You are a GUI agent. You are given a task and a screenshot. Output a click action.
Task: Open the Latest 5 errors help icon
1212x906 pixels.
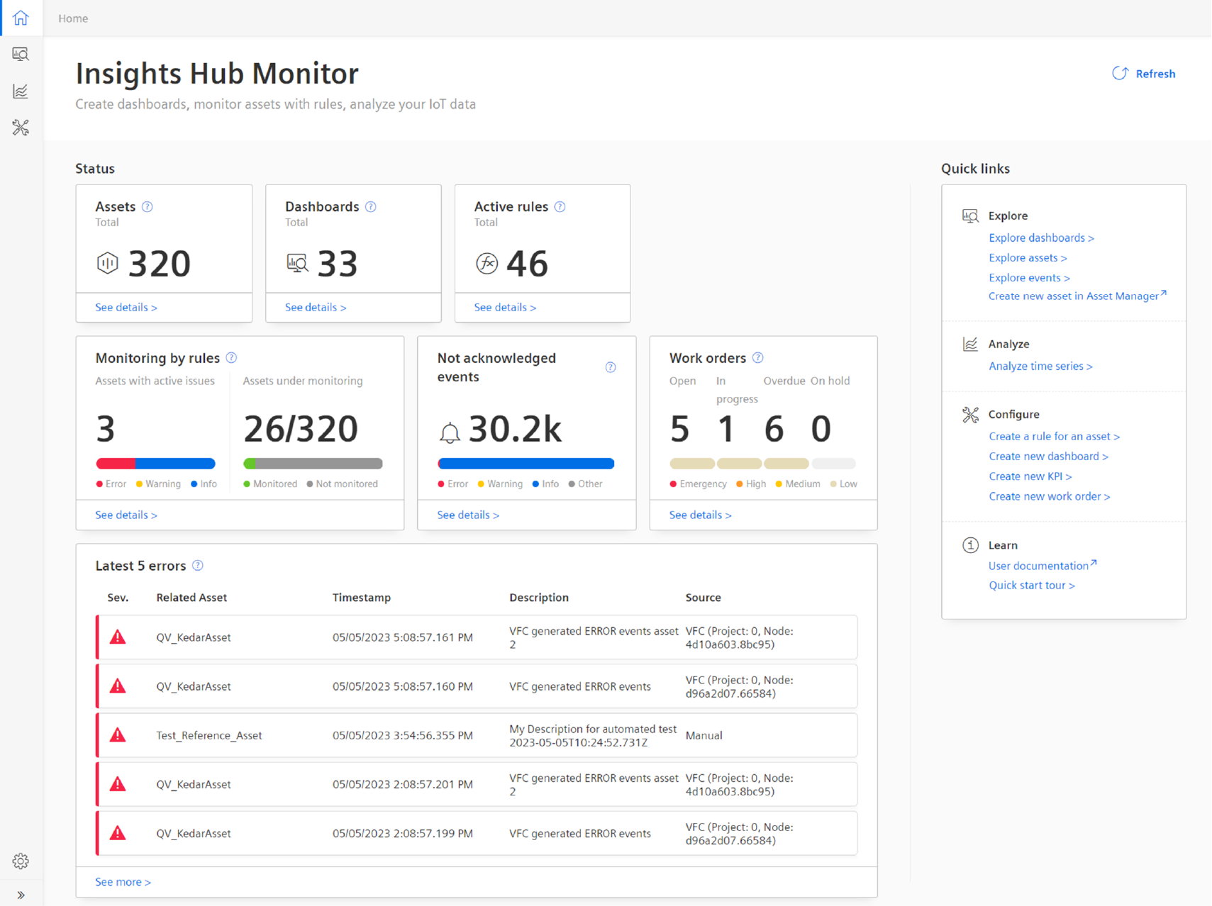point(198,566)
